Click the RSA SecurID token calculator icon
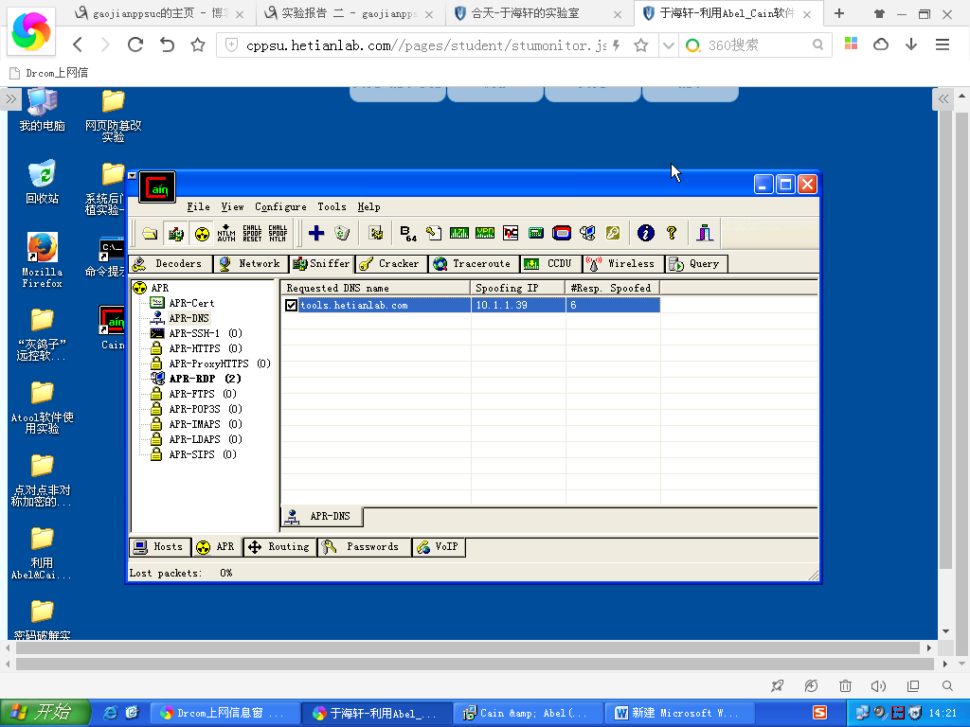This screenshot has width=970, height=727. [562, 233]
